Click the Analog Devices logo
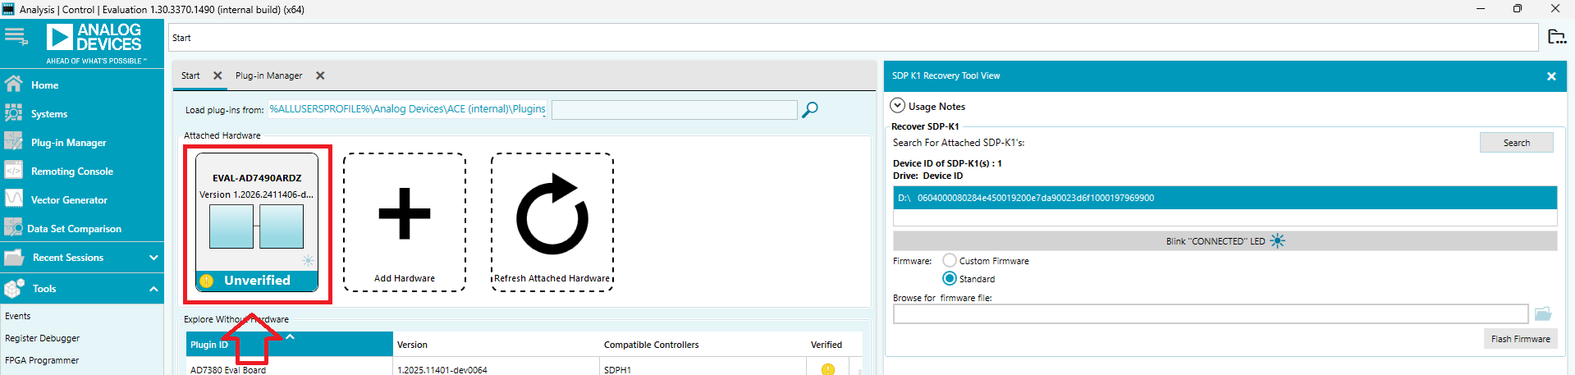 click(94, 43)
